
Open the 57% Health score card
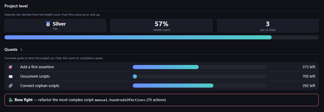tap(162, 26)
